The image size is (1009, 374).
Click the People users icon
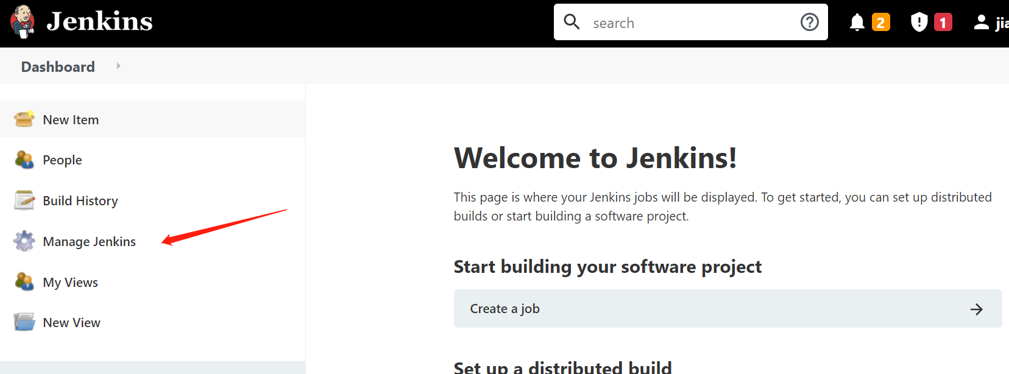coord(24,160)
